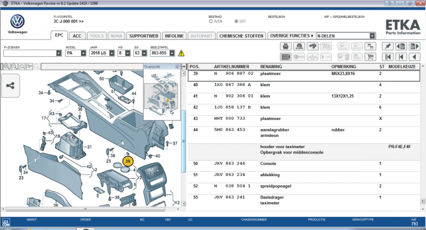Zoom in on the illustration

click(7, 67)
